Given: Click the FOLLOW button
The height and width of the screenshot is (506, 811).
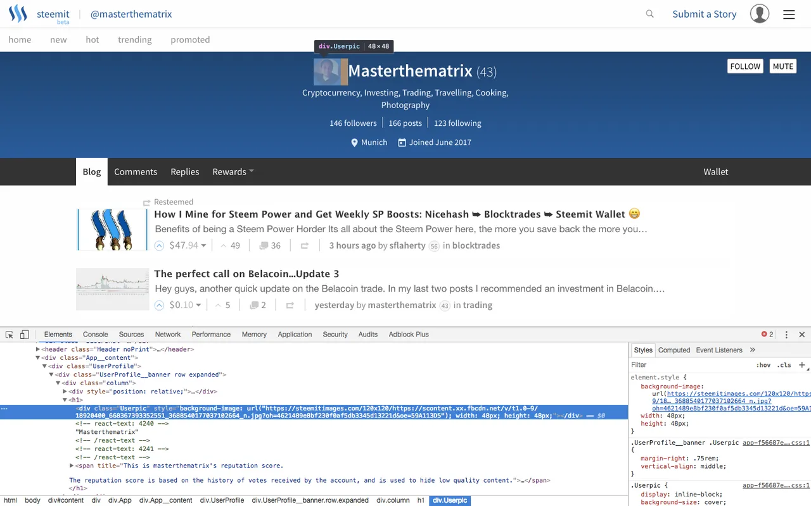Looking at the screenshot, I should click(745, 66).
